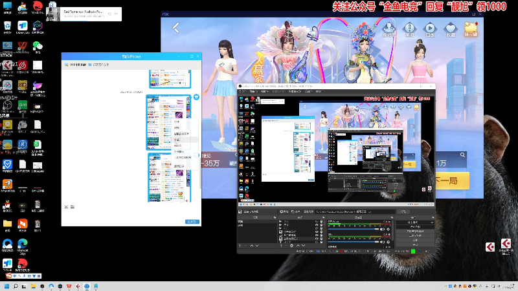Image resolution: width=518 pixels, height=291 pixels.
Task: Pop out the OBS Scenes dock
Action: tap(275, 217)
